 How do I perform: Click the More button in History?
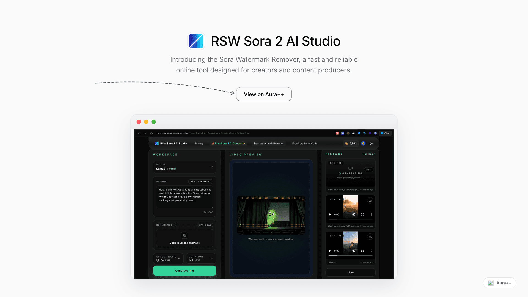point(350,273)
